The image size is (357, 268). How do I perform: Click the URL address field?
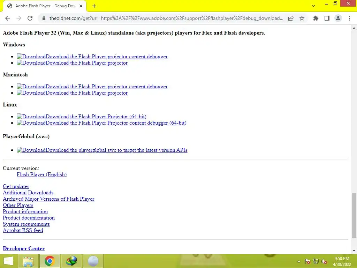166,18
